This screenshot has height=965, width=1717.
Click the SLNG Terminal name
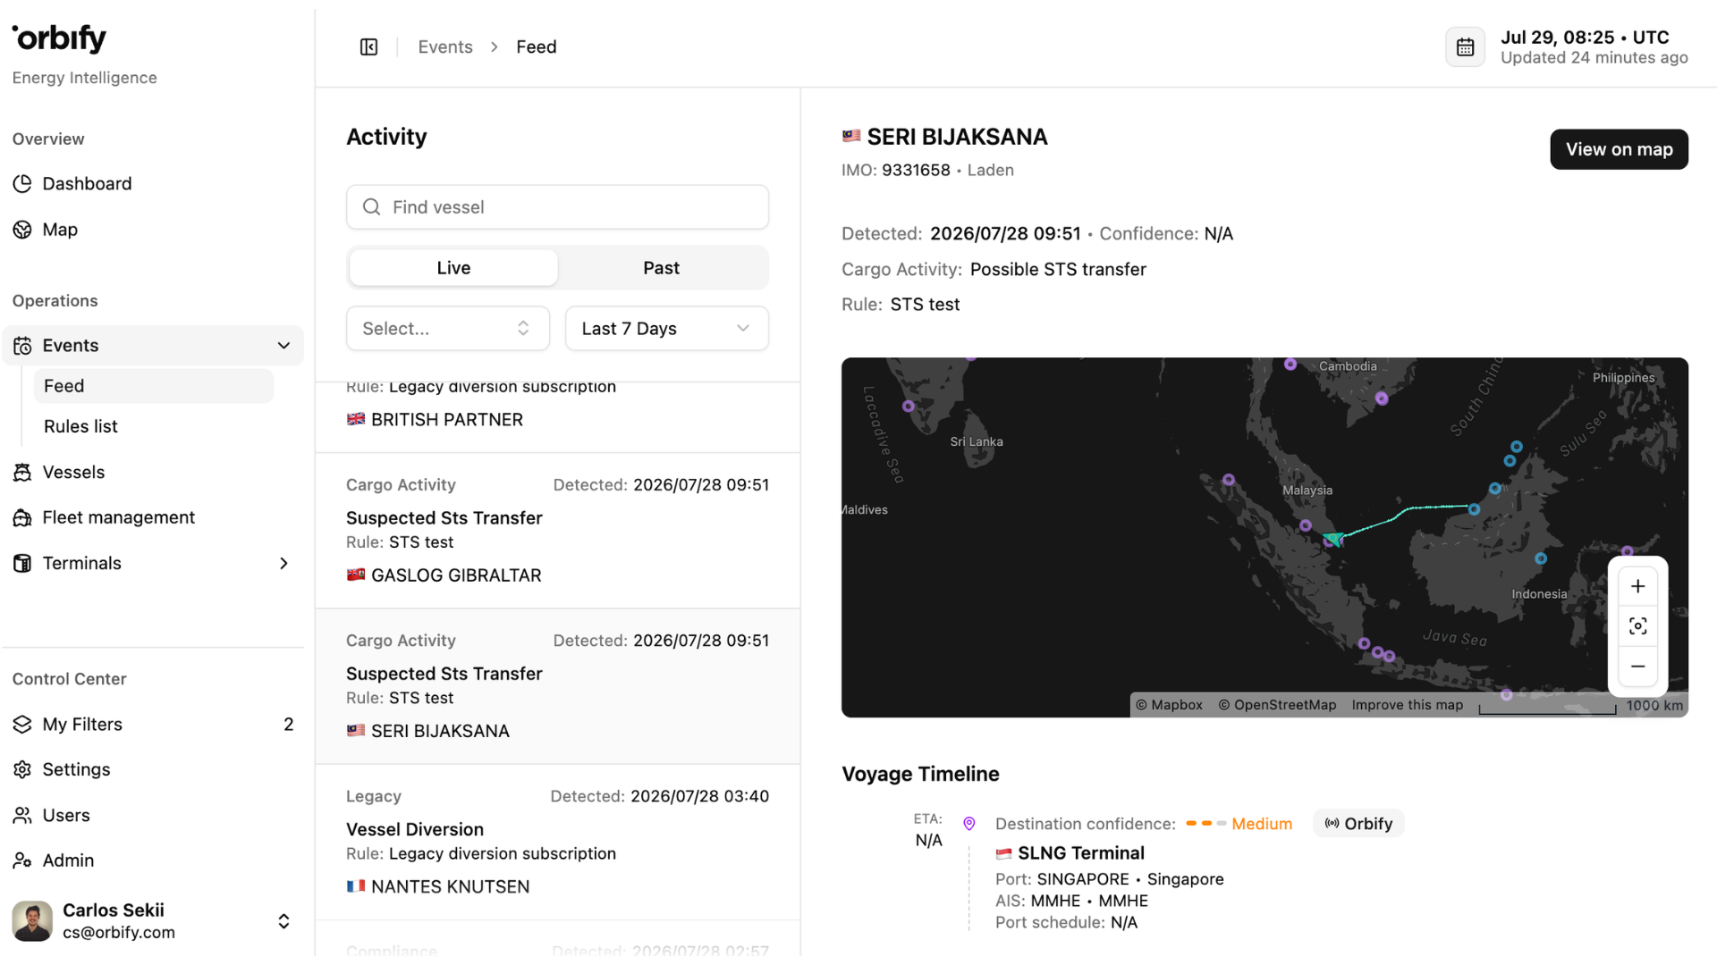pos(1080,853)
